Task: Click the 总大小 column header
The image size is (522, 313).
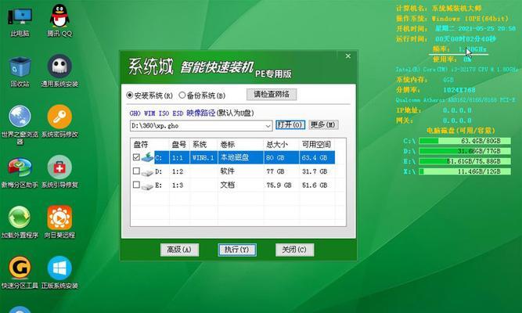Action: (277, 145)
